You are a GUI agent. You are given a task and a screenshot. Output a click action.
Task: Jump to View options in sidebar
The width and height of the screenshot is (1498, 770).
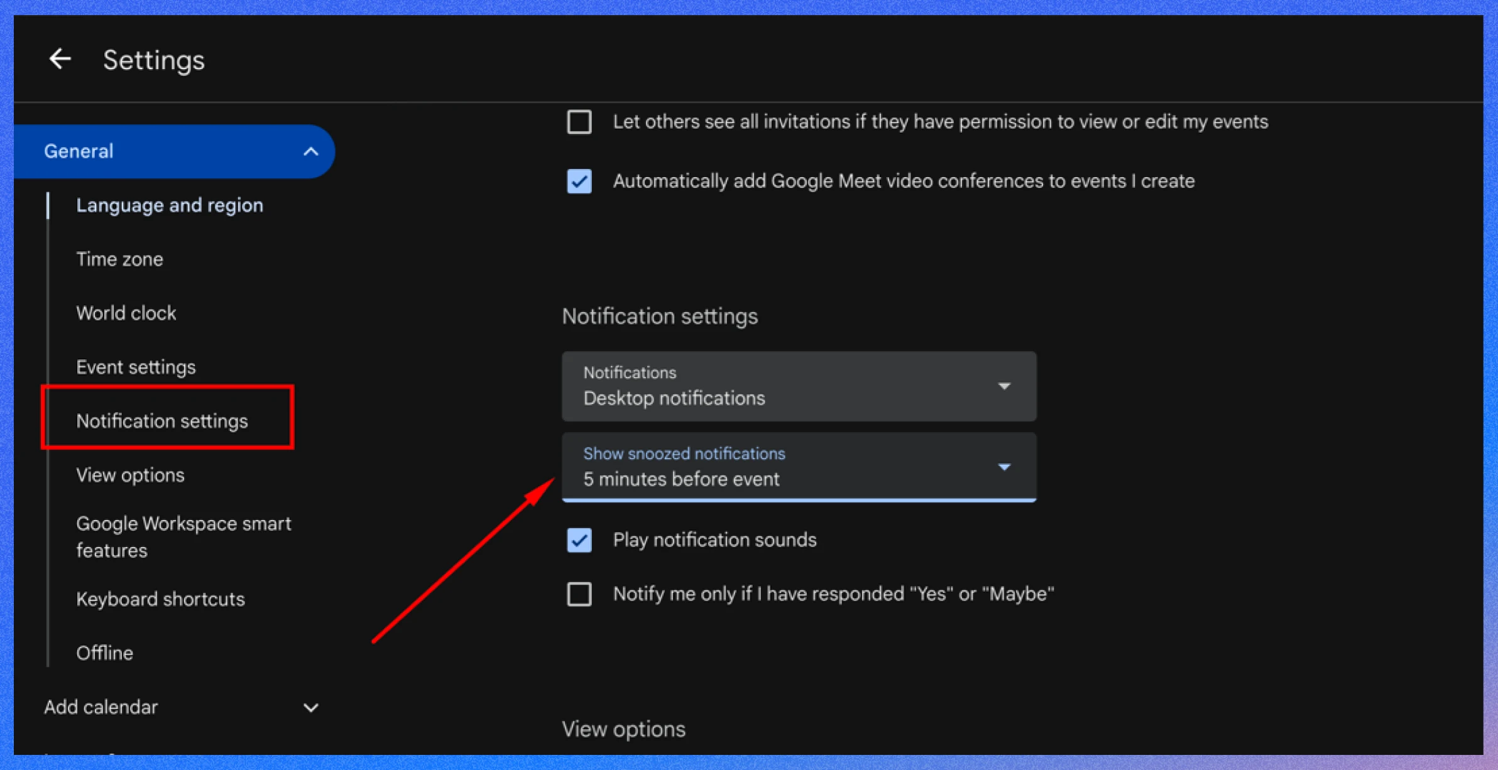130,475
